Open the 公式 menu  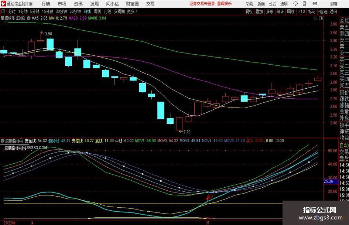coord(273,4)
